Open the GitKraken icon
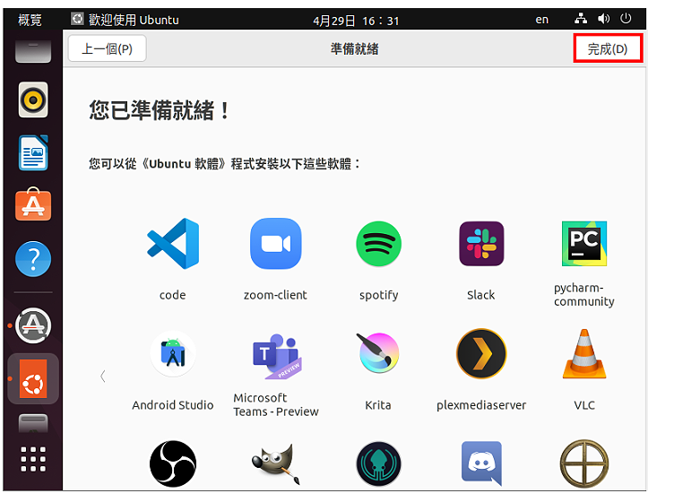The image size is (674, 502). pos(379,464)
